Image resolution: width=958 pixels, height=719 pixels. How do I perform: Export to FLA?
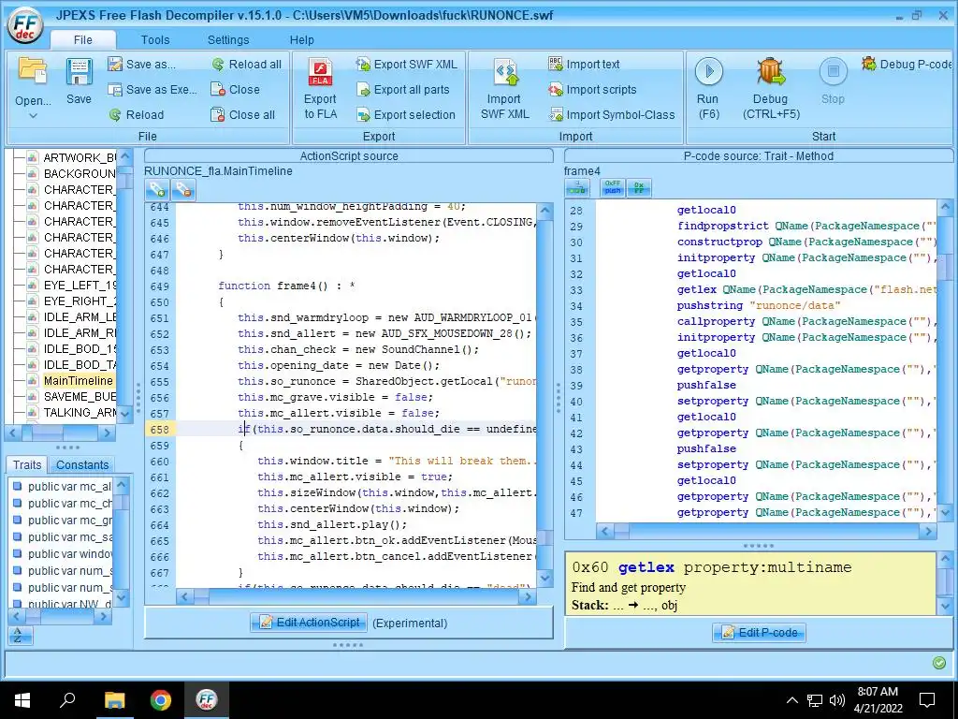[320, 88]
